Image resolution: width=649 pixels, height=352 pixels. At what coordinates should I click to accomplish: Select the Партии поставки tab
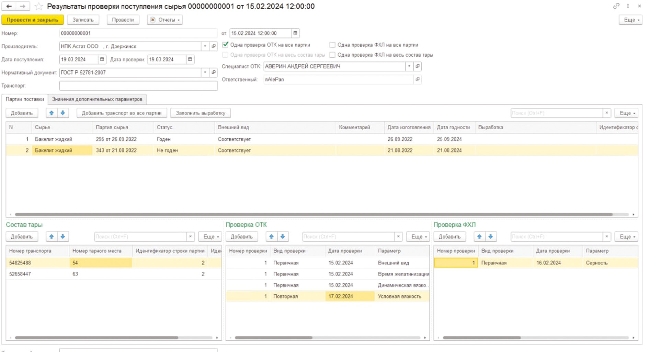(x=25, y=99)
